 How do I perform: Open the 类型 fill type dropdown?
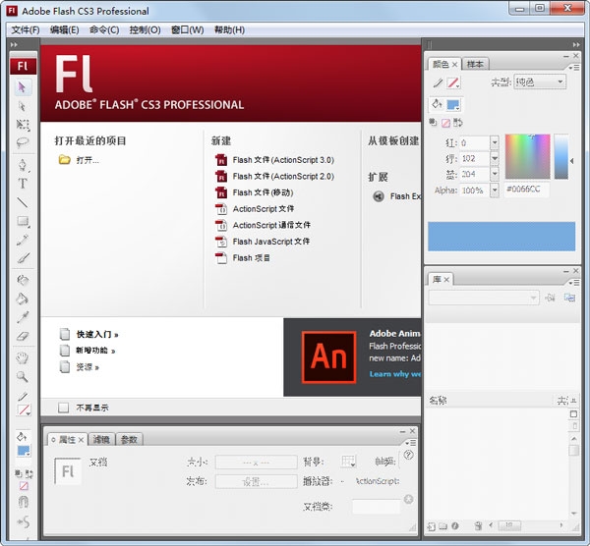coord(539,82)
